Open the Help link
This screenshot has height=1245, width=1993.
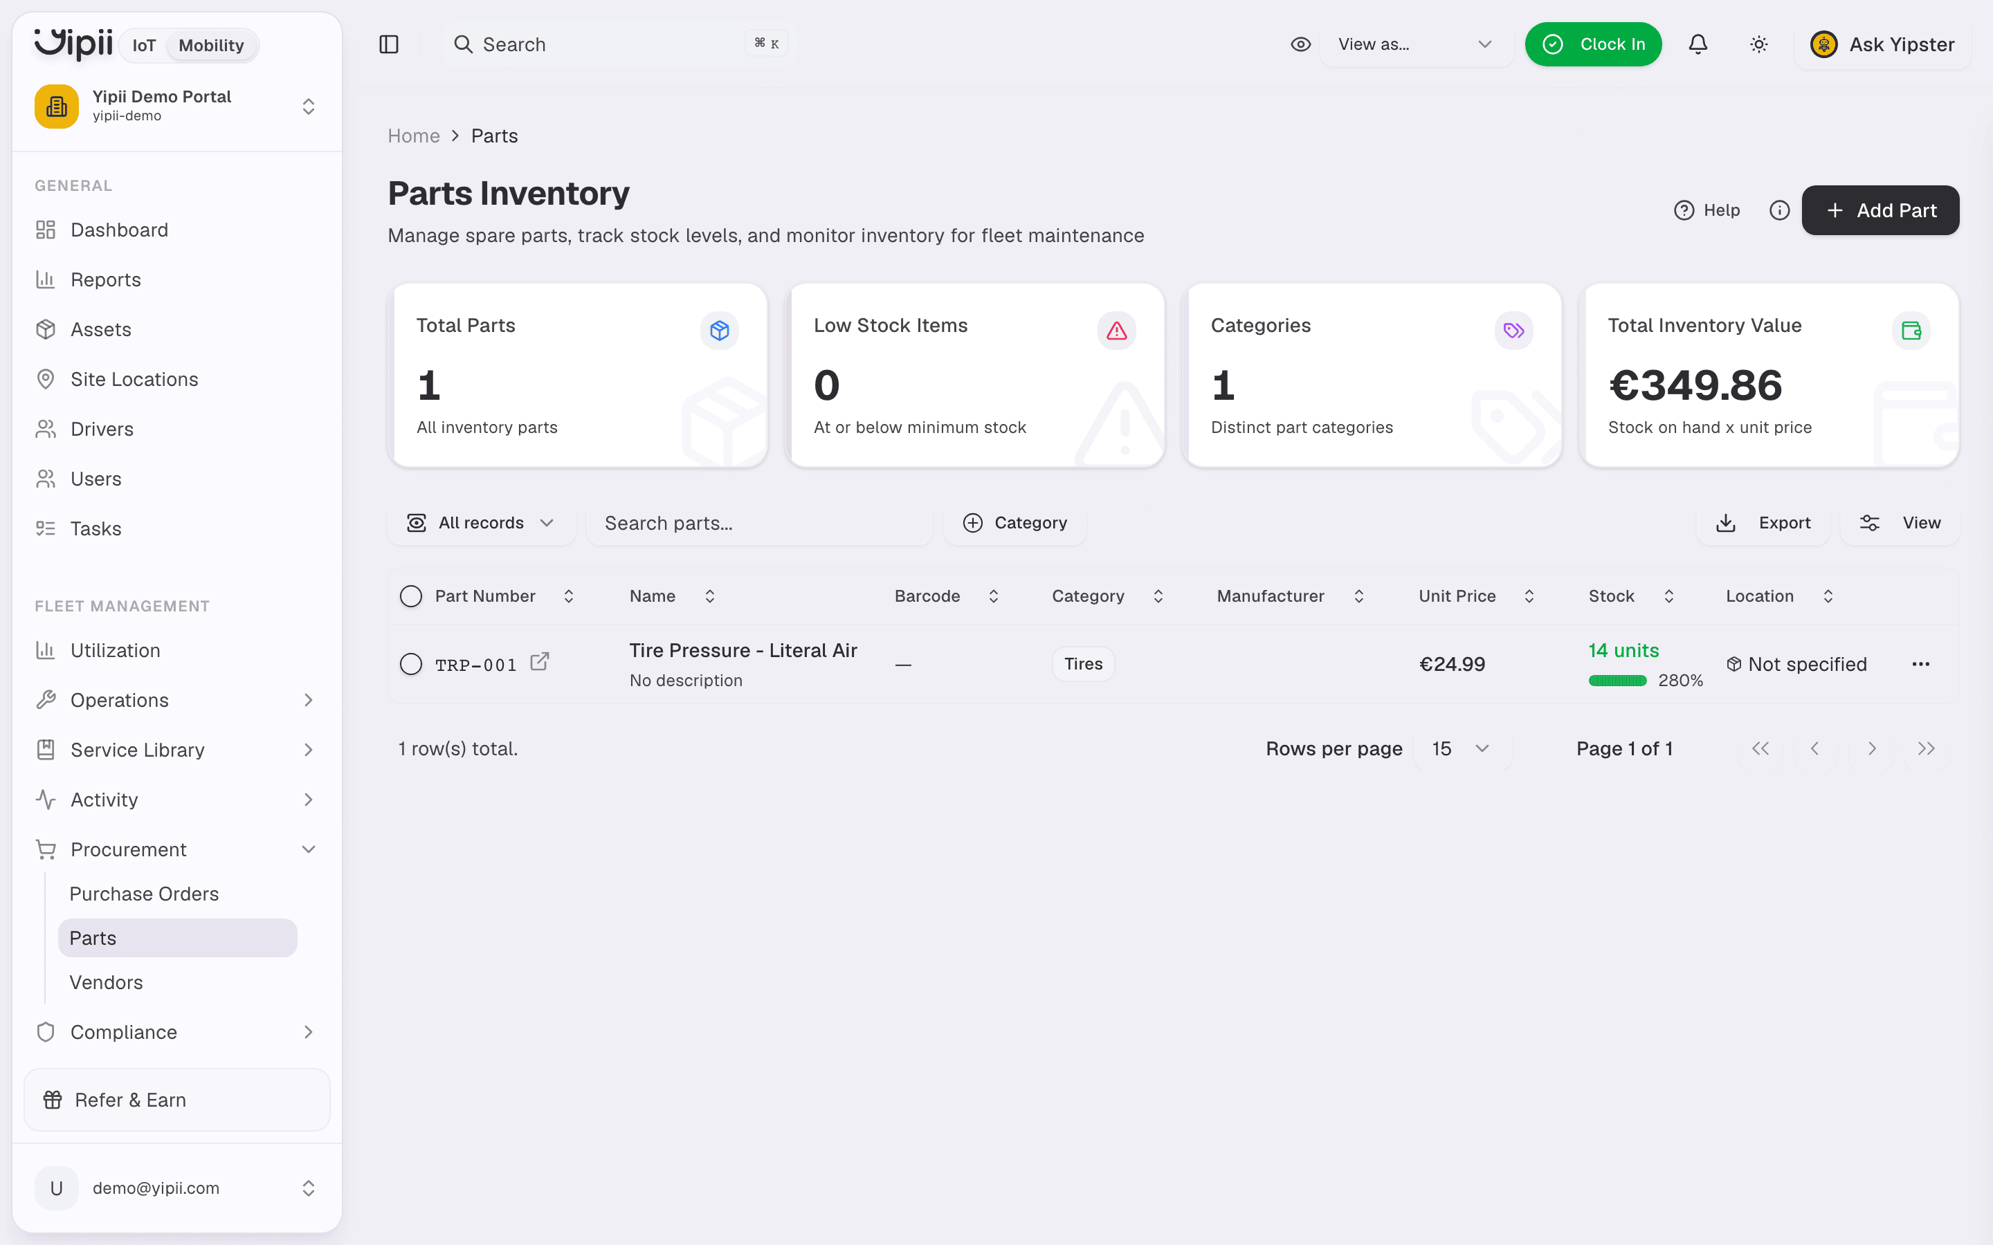click(1707, 211)
